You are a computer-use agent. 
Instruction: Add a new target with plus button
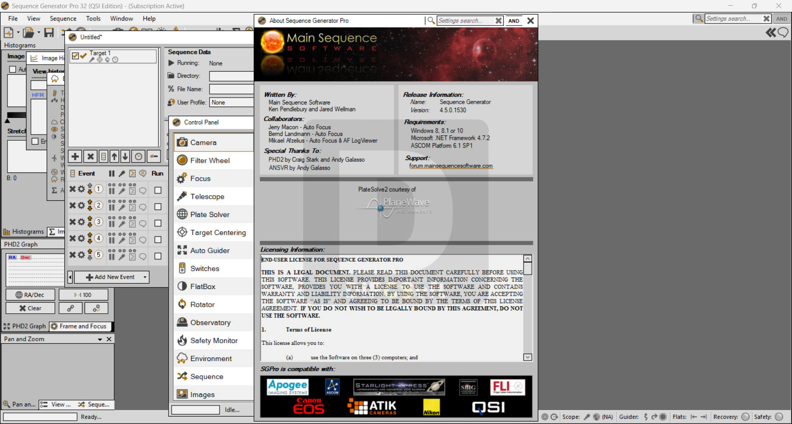75,156
